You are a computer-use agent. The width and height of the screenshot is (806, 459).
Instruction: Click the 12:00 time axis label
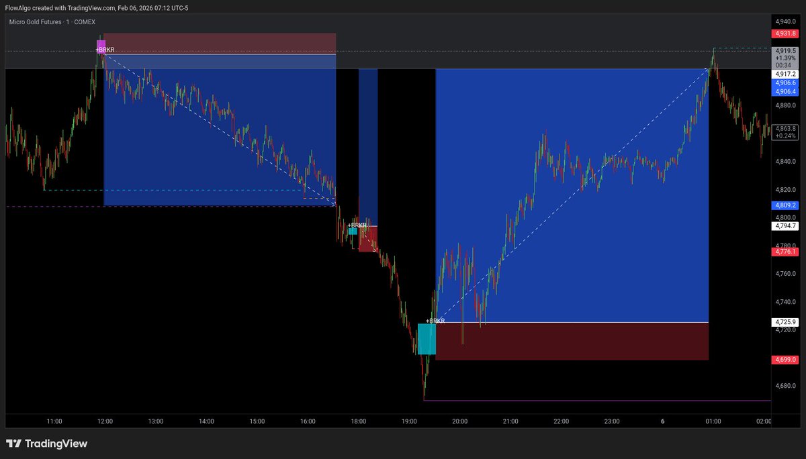pyautogui.click(x=105, y=421)
